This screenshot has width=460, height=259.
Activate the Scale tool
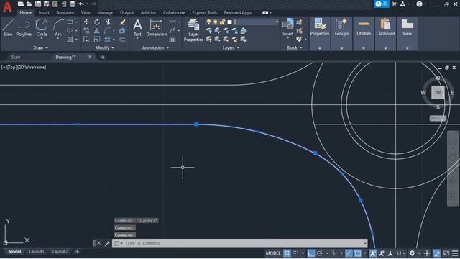[x=97, y=39]
